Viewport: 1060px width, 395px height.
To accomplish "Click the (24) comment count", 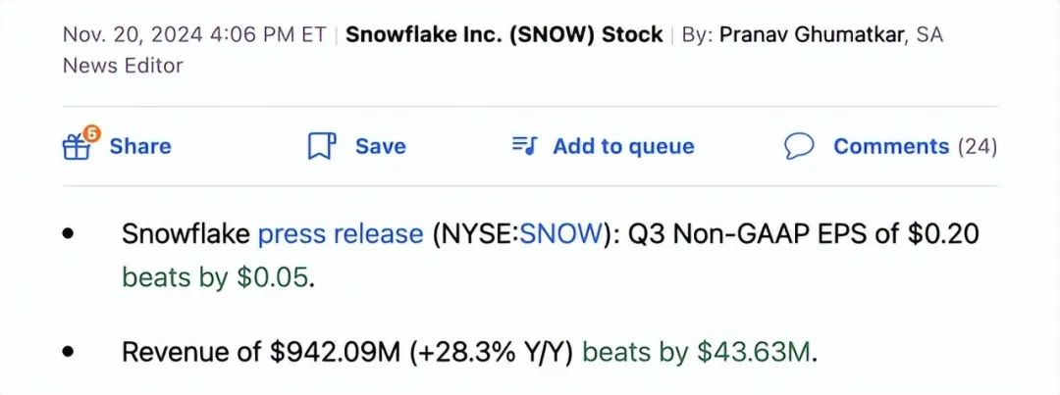I will tap(977, 147).
